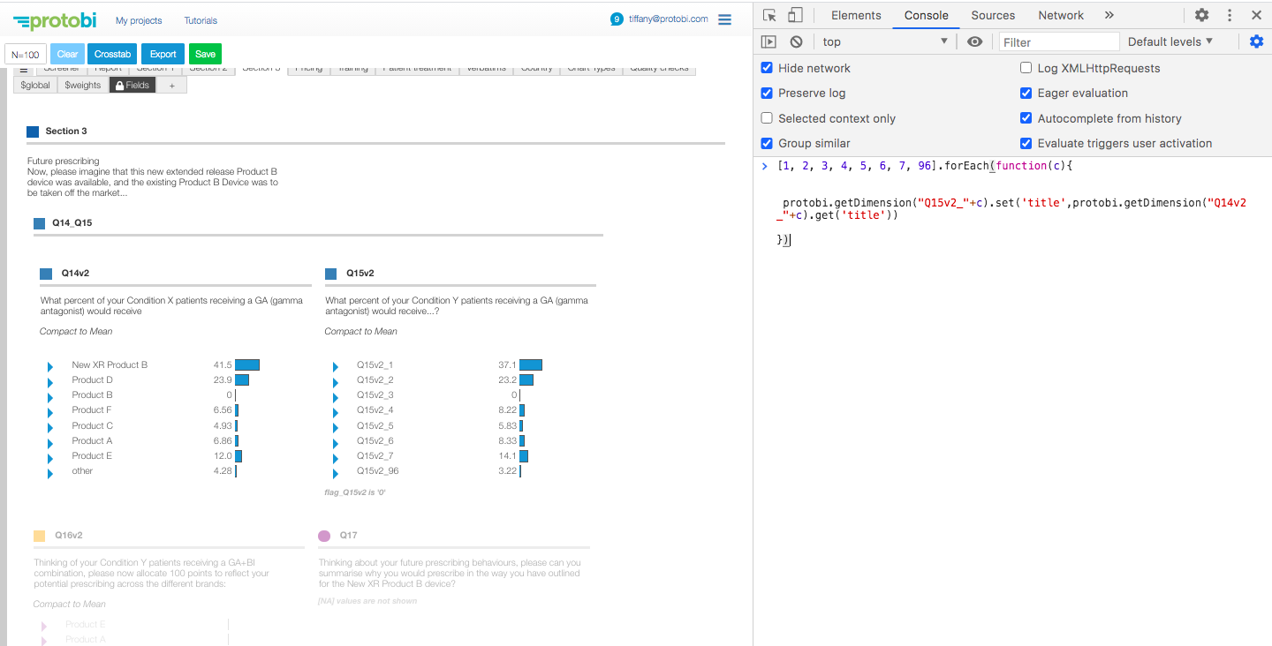Image resolution: width=1272 pixels, height=646 pixels.
Task: Disable Preserve log
Action: tap(766, 93)
